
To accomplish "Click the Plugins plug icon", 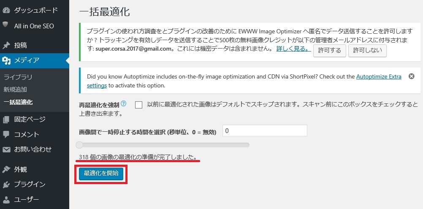I will [6, 185].
